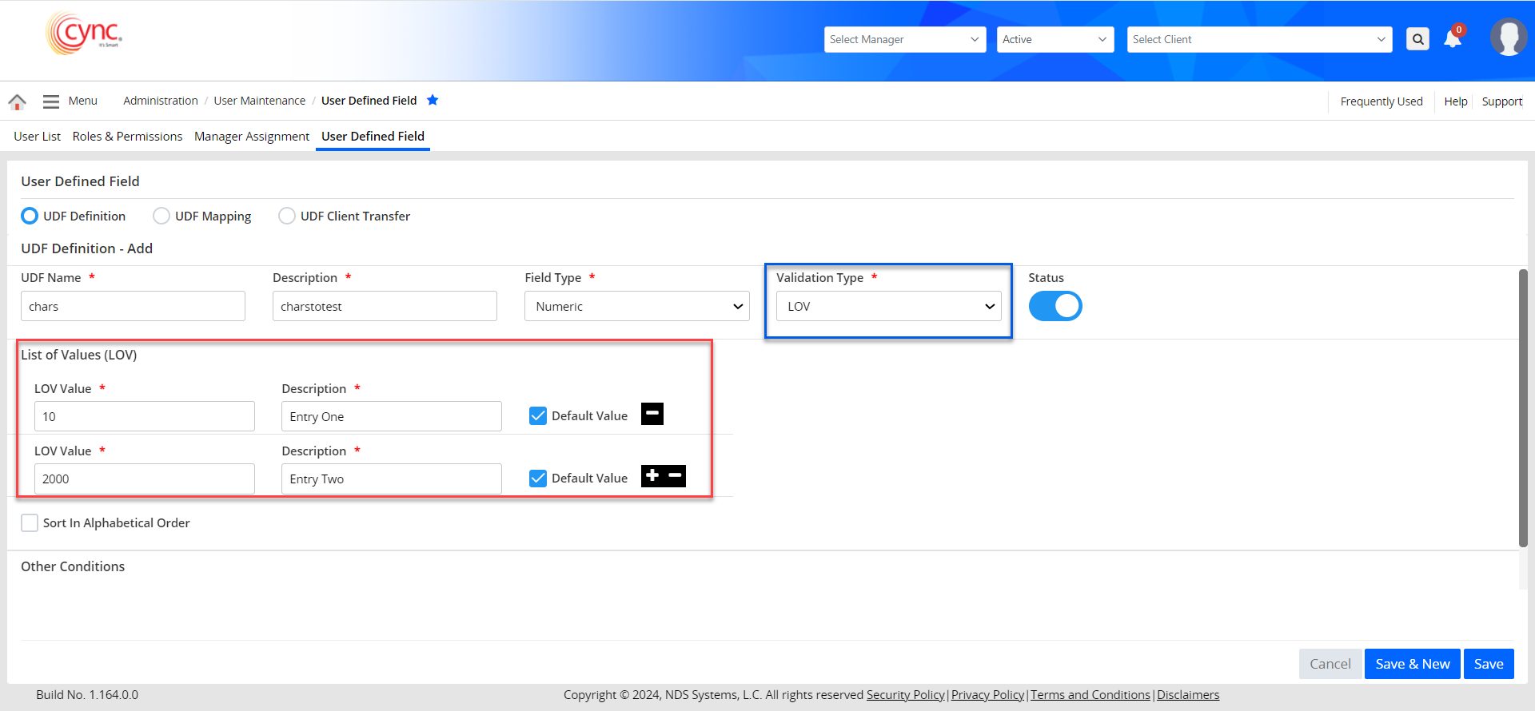Viewport: 1535px width, 711px height.
Task: Add a new LOV row with plus icon
Action: pos(653,476)
